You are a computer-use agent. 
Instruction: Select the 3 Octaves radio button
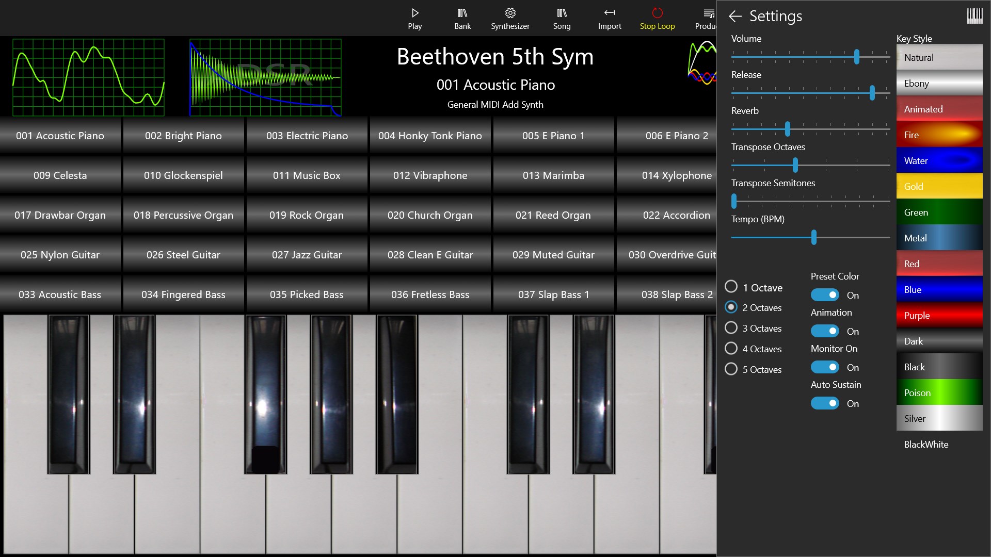(x=731, y=327)
